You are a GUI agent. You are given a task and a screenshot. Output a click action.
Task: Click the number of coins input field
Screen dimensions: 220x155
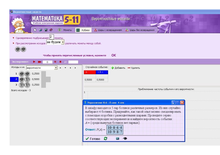point(51,37)
